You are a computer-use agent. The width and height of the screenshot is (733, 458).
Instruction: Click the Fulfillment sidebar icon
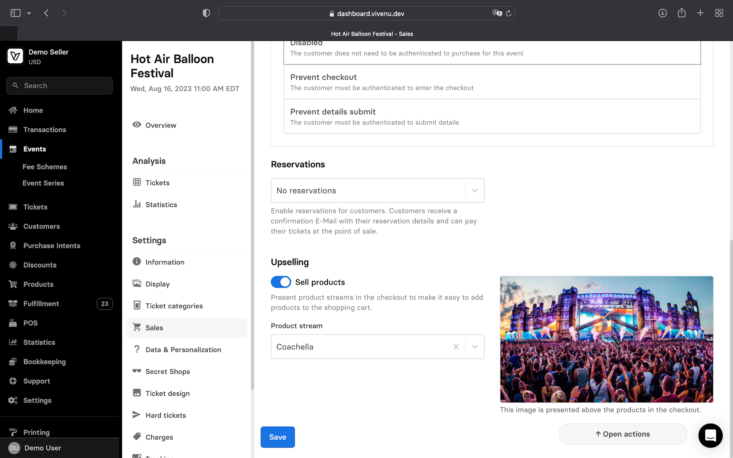13,303
